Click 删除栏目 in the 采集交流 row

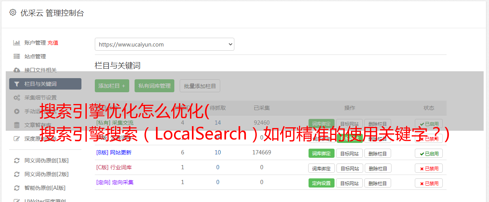click(x=377, y=123)
